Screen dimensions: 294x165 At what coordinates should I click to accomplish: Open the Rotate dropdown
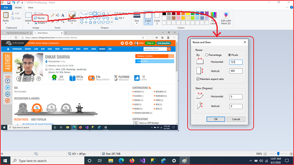41,23
